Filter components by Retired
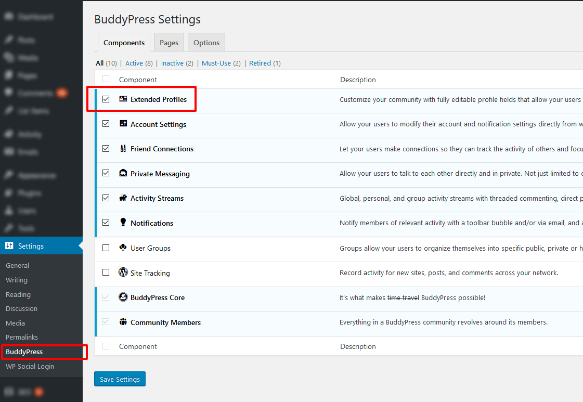The image size is (583, 402). (x=260, y=63)
